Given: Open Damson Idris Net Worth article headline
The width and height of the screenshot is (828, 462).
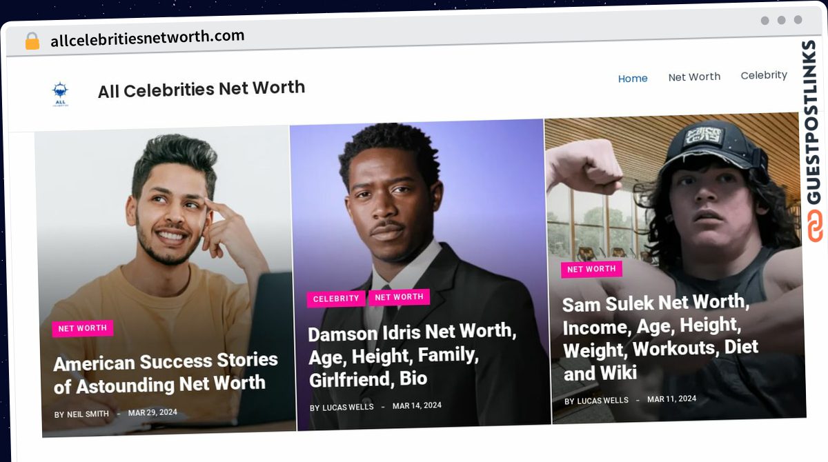Looking at the screenshot, I should click(412, 355).
